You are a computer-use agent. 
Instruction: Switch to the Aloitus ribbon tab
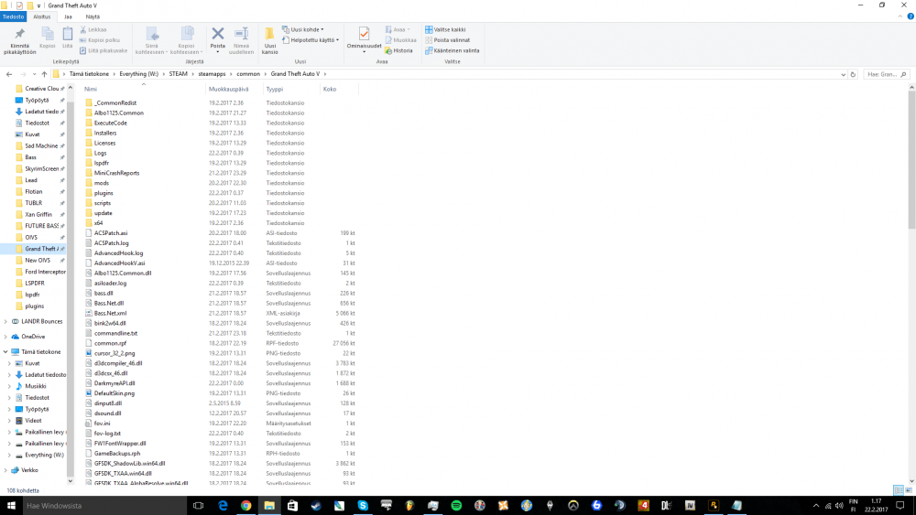(x=41, y=16)
